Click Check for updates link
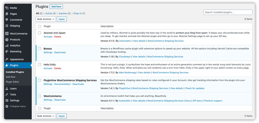The width and height of the screenshot is (259, 123). point(195,88)
